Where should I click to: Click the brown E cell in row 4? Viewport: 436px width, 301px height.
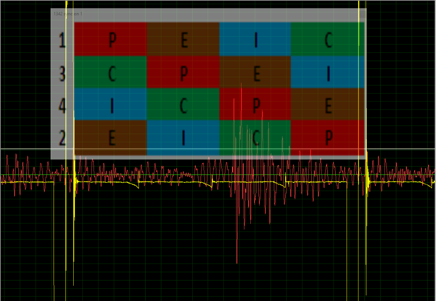(327, 105)
